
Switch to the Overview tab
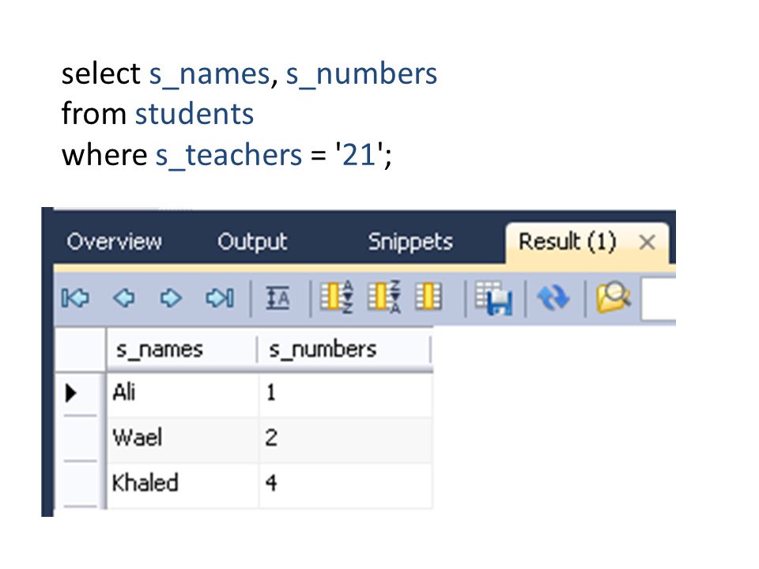click(x=114, y=242)
